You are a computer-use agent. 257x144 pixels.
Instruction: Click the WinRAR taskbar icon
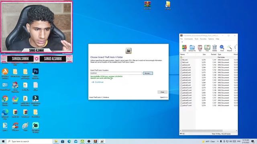[96, 141]
